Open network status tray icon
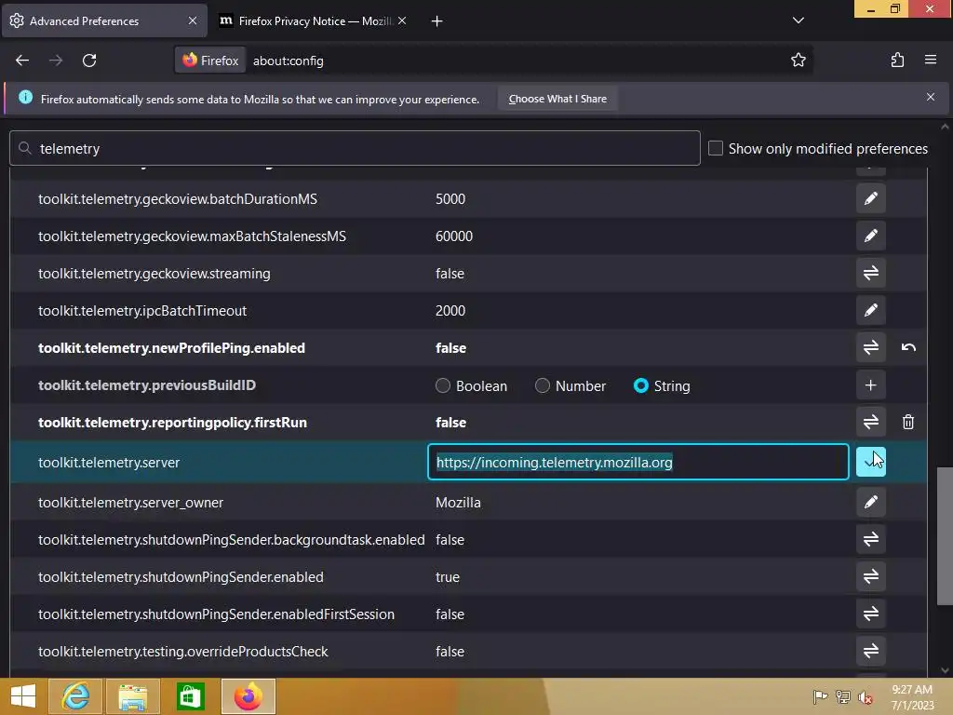 [x=842, y=696]
